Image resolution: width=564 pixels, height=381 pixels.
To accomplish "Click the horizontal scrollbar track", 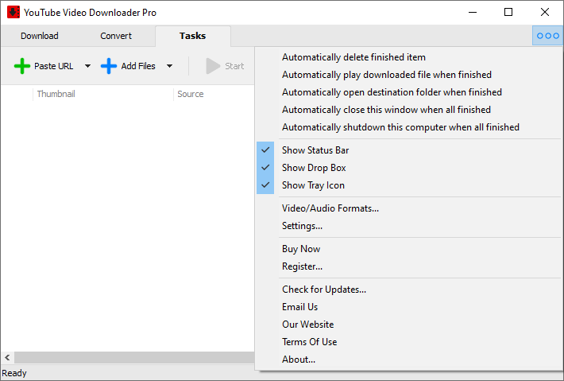I will (134, 358).
